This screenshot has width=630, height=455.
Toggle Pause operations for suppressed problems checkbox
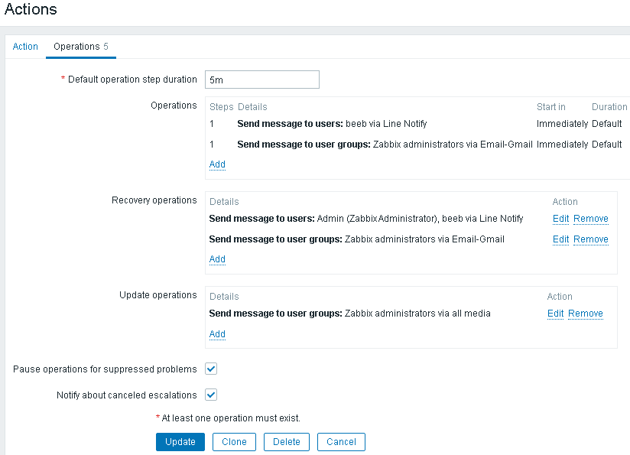click(x=211, y=369)
